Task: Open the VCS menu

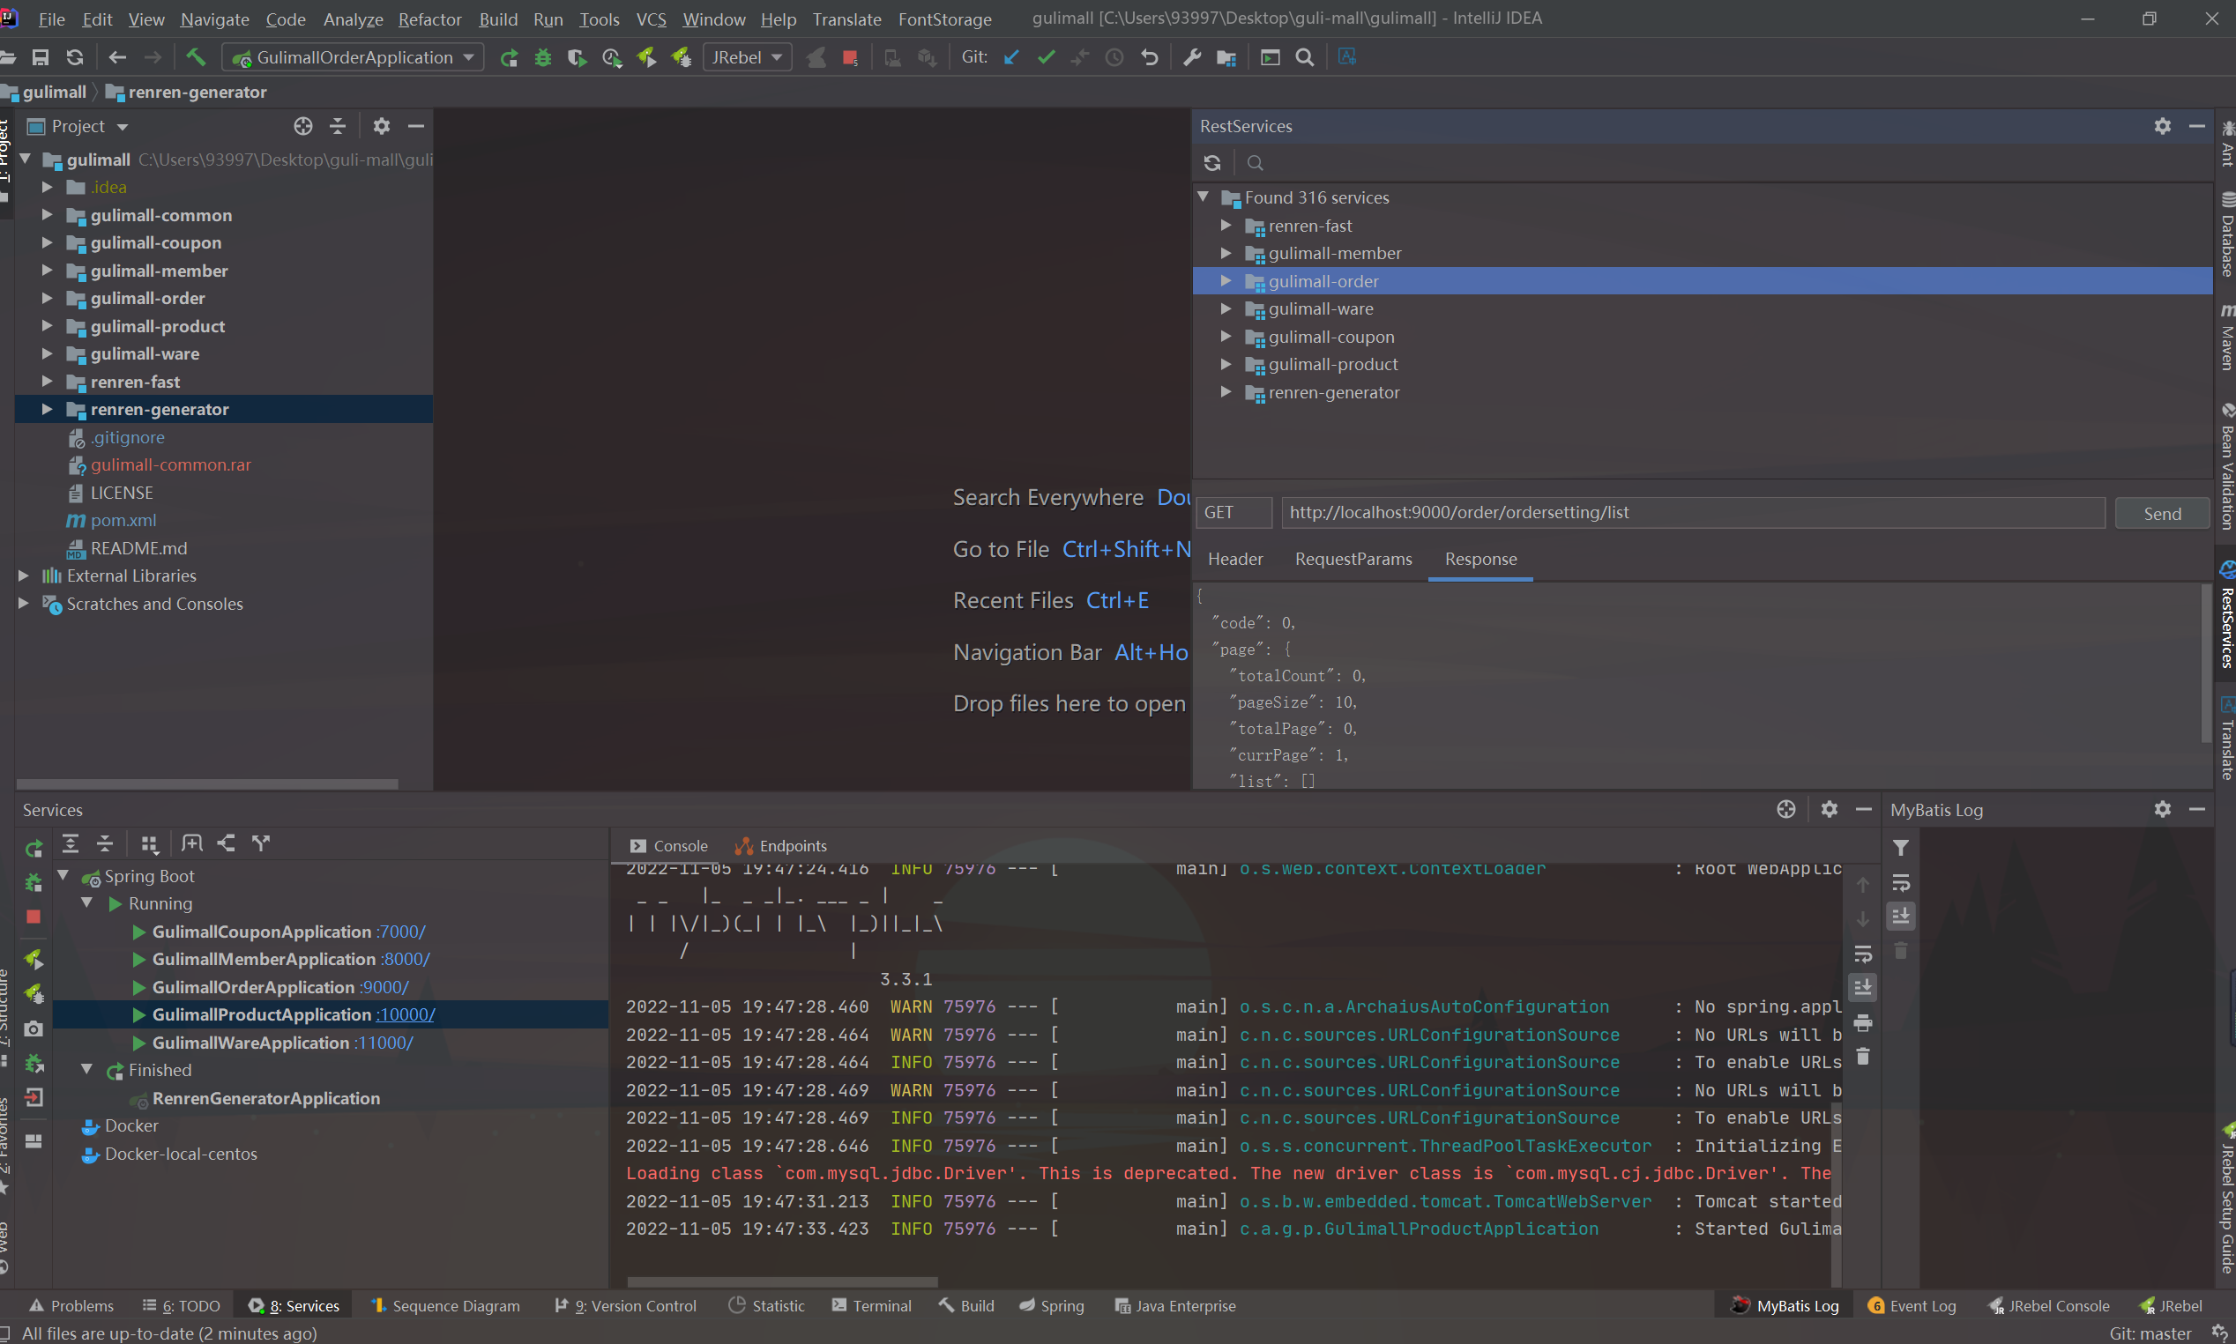Action: tap(651, 19)
